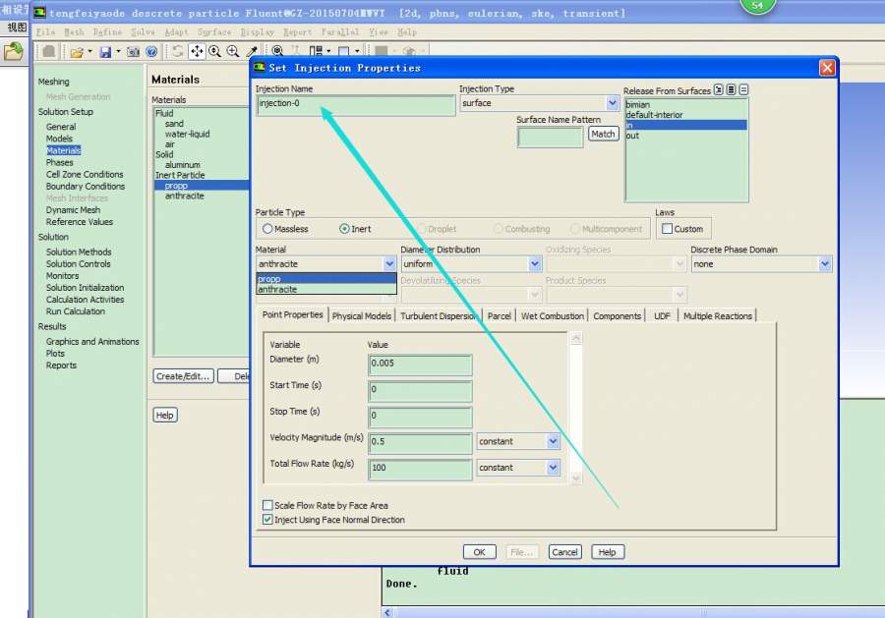Select the Zoom to Area magnifier-plus tool

[232, 51]
